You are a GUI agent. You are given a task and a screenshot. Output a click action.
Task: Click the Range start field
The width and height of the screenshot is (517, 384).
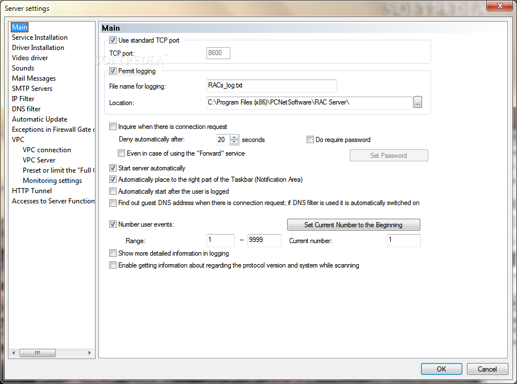pos(221,240)
